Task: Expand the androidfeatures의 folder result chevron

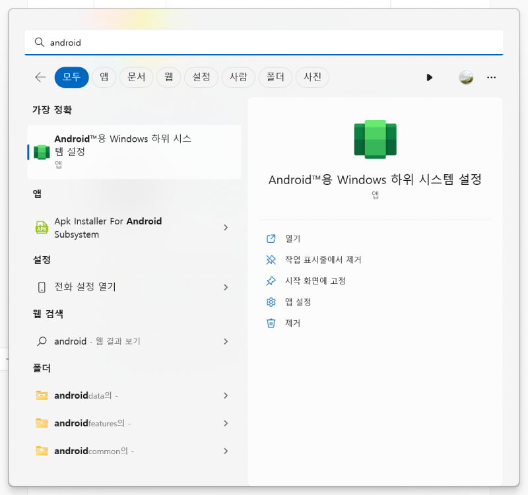Action: coord(226,423)
